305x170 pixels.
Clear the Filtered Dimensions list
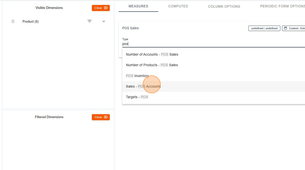coord(101,117)
